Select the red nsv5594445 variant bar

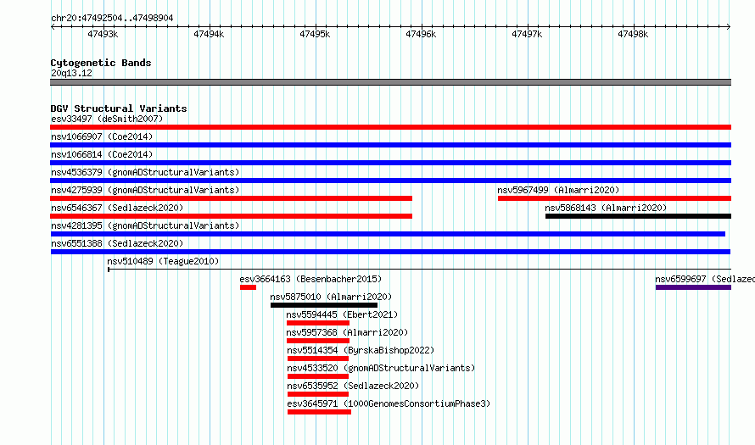pyautogui.click(x=318, y=323)
